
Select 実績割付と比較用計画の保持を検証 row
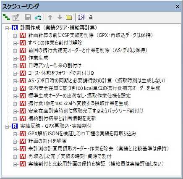click(96, 164)
